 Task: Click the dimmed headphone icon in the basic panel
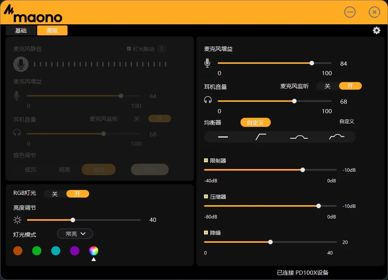click(17, 133)
